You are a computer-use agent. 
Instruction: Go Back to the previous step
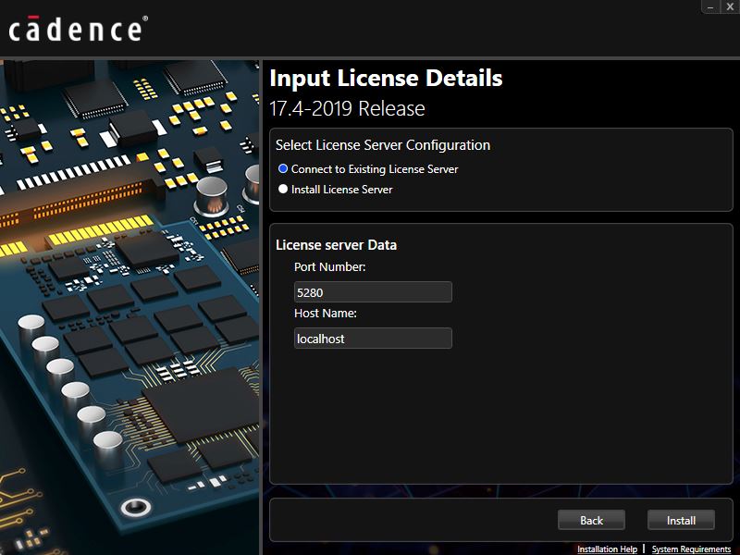pyautogui.click(x=591, y=520)
